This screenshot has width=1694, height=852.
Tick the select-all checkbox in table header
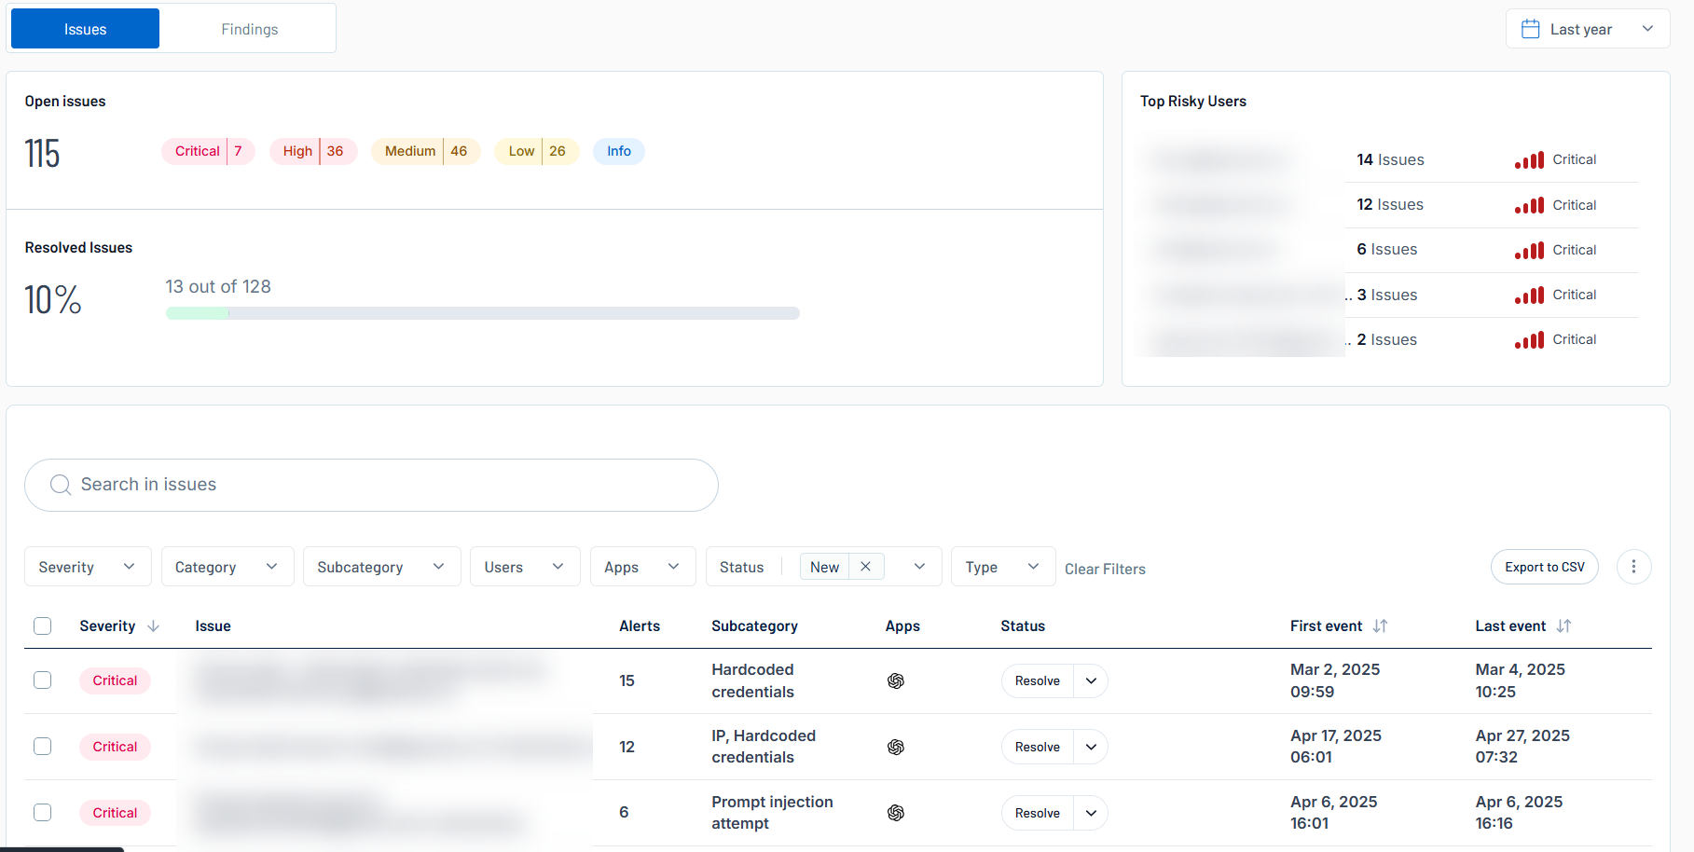click(x=43, y=626)
